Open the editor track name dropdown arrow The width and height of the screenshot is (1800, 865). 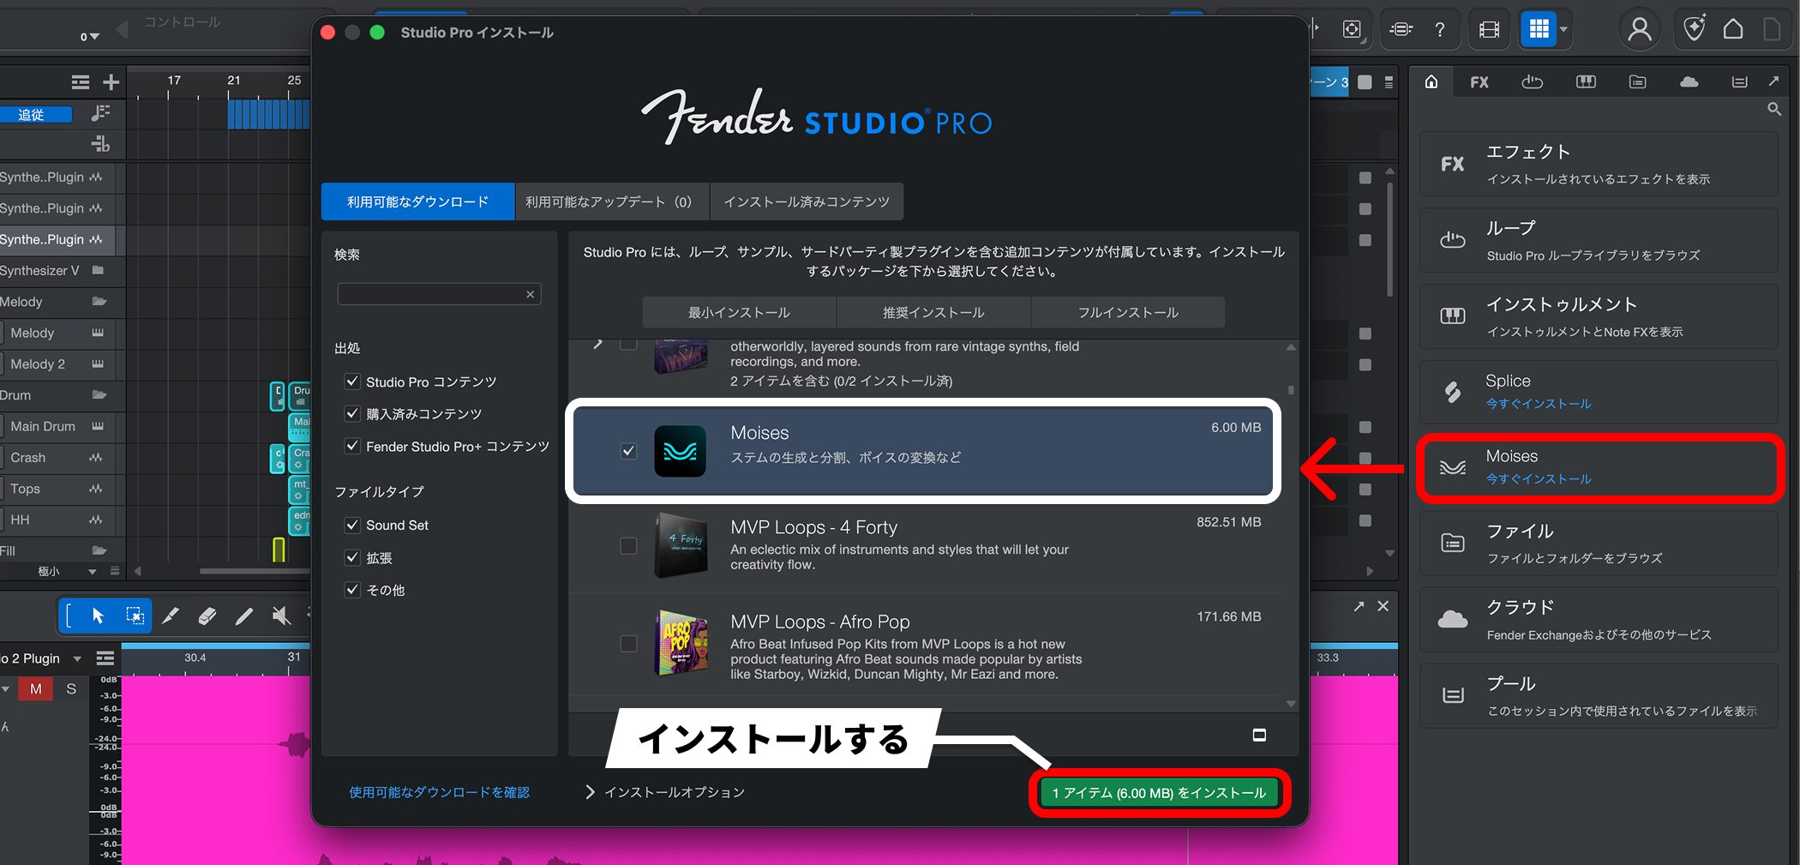coord(77,658)
